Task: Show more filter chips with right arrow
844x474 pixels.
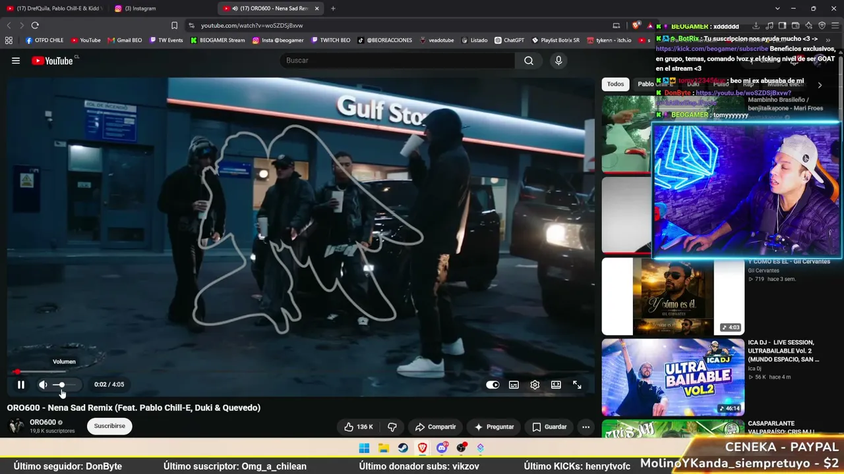Action: [x=820, y=85]
